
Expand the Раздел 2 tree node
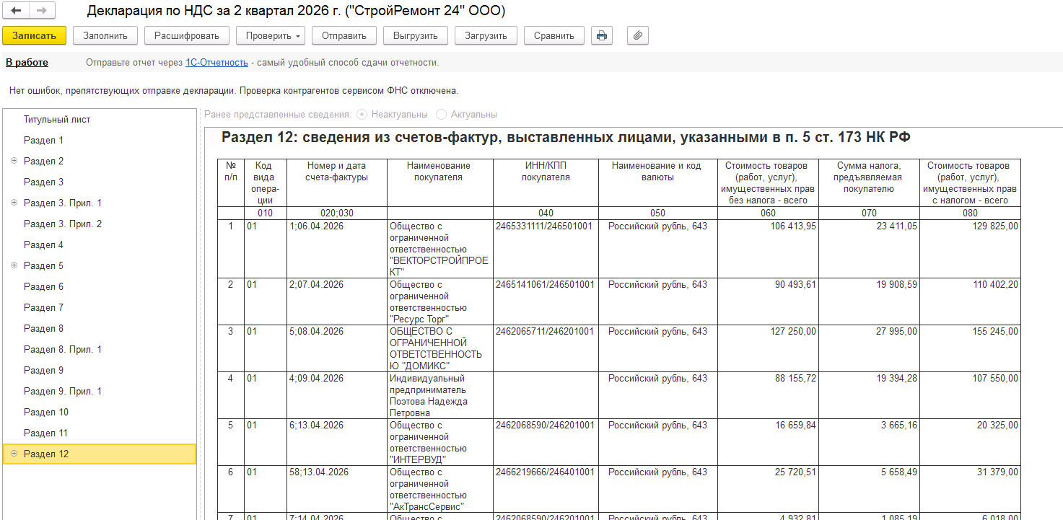tap(14, 161)
